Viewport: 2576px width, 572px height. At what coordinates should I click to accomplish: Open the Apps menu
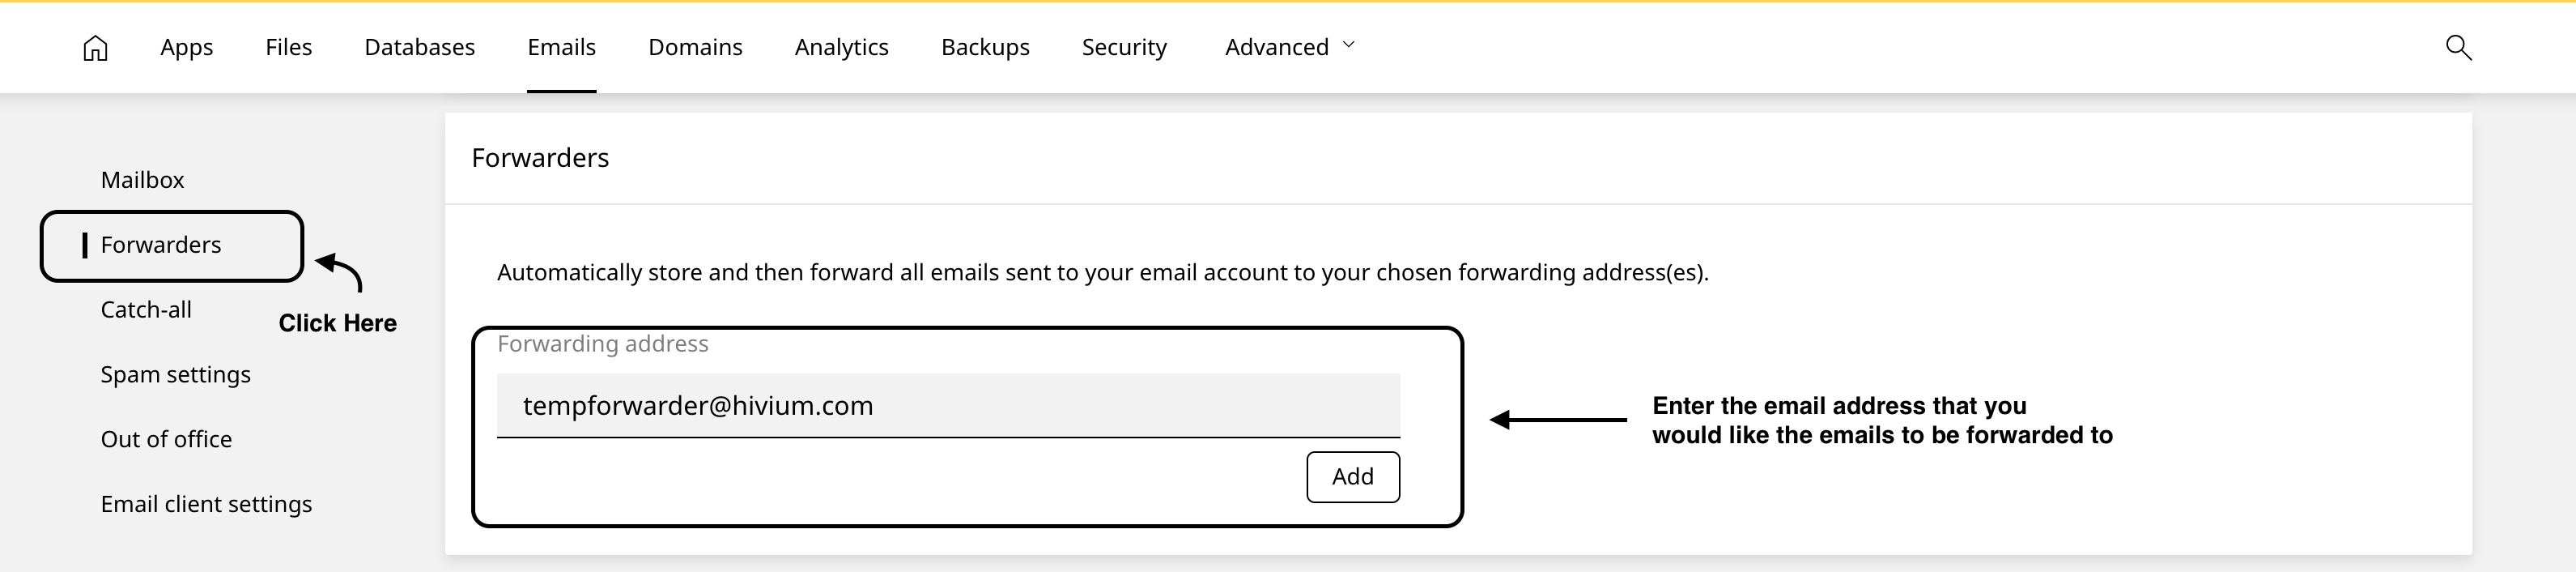point(186,47)
